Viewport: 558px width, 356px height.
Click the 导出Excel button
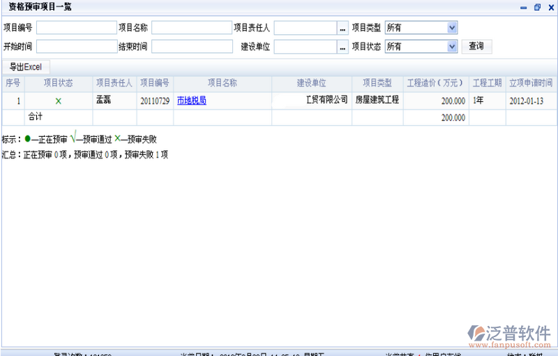pos(26,67)
